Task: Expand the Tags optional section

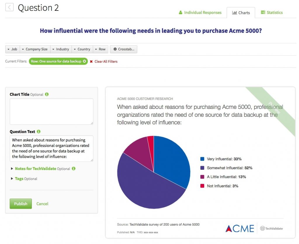Action: [x=24, y=178]
